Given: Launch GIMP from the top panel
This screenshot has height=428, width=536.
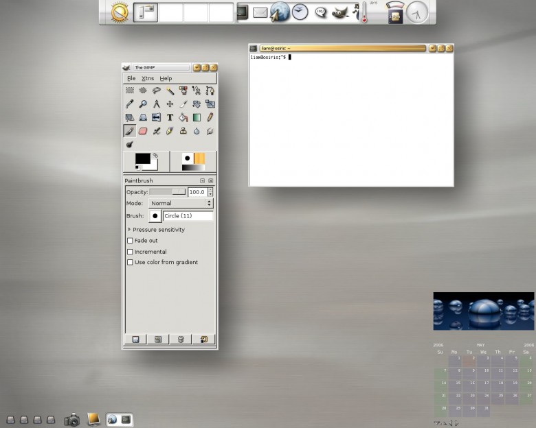Looking at the screenshot, I should tap(340, 12).
